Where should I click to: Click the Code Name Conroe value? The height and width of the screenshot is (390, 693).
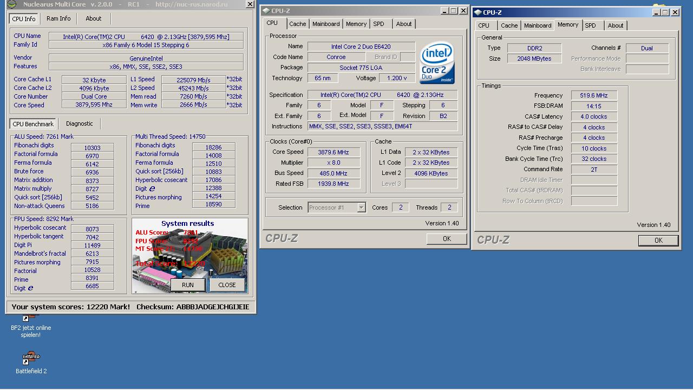pyautogui.click(x=336, y=57)
